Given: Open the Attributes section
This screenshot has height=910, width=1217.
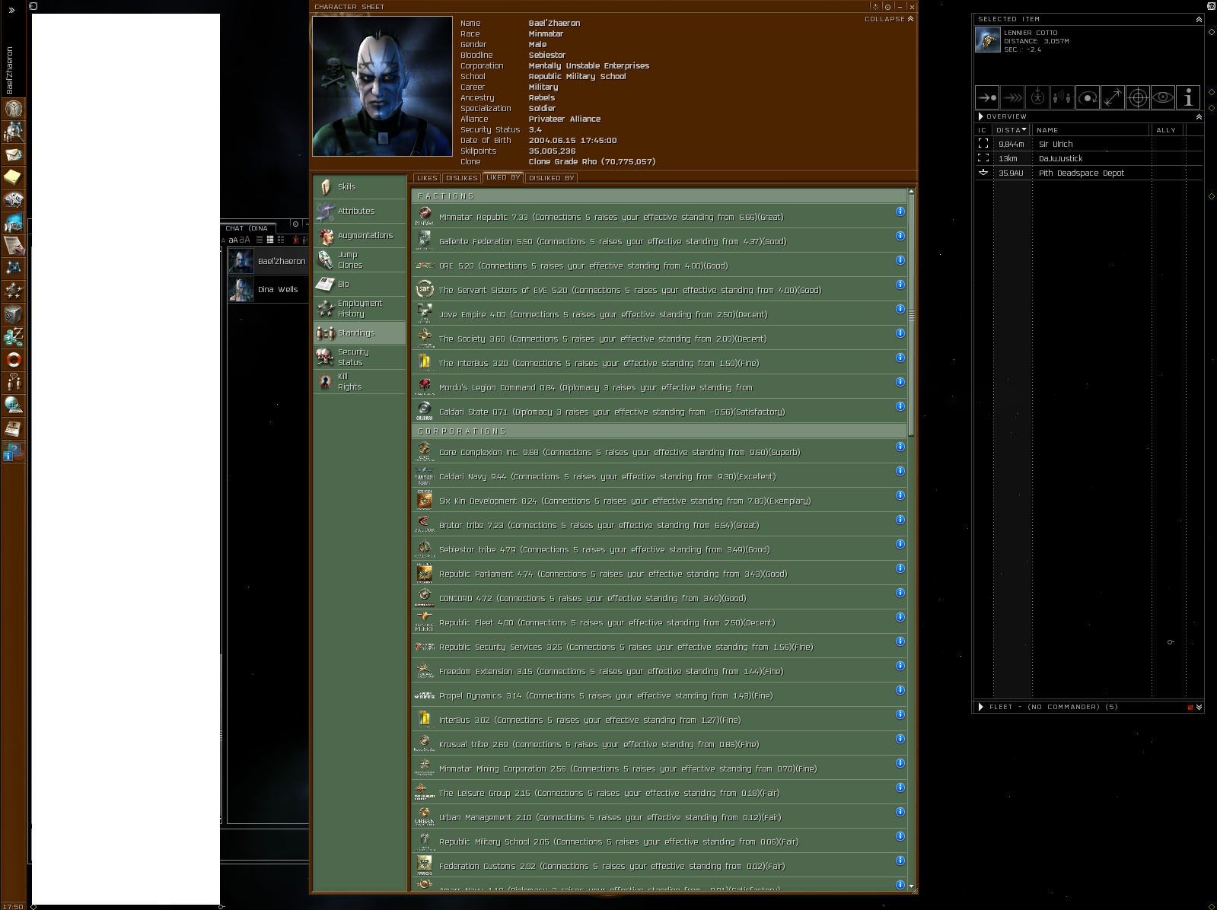Looking at the screenshot, I should pos(360,212).
